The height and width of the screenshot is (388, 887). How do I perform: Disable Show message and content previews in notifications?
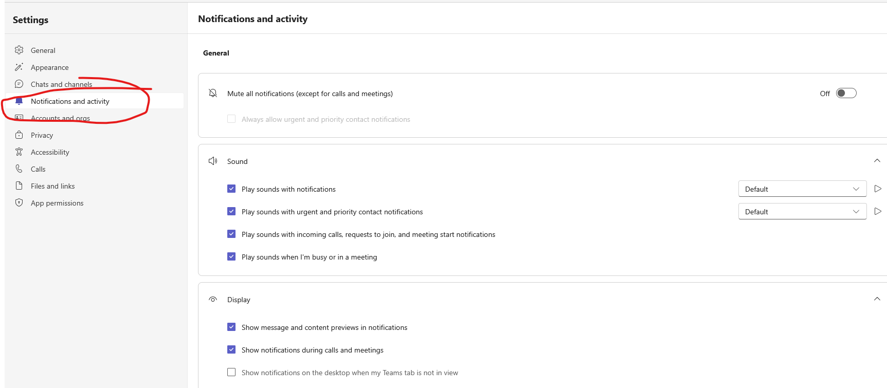(x=231, y=327)
